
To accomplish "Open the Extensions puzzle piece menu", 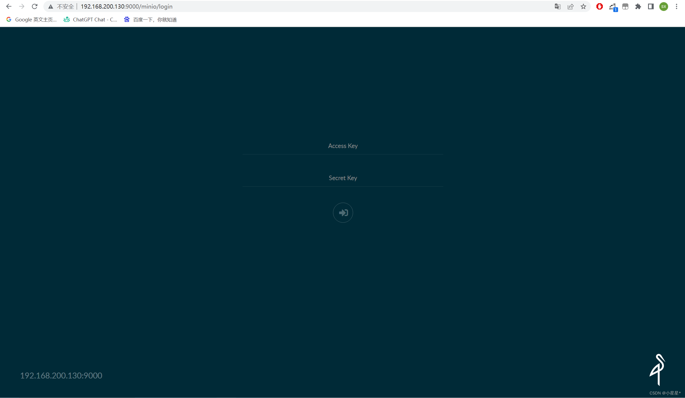I will point(638,6).
